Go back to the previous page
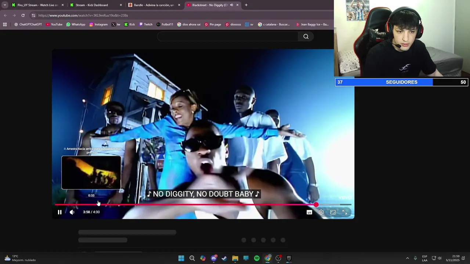470x264 pixels. click(5, 15)
